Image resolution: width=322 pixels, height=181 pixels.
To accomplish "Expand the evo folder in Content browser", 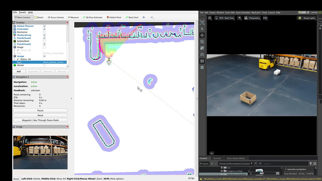I will [x=222, y=167].
